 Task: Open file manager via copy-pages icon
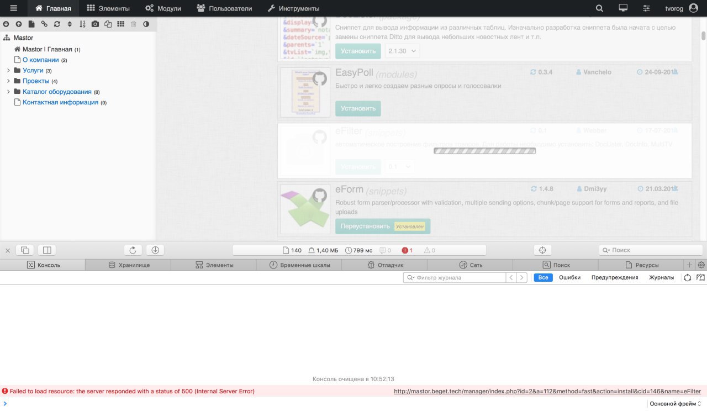(x=108, y=24)
